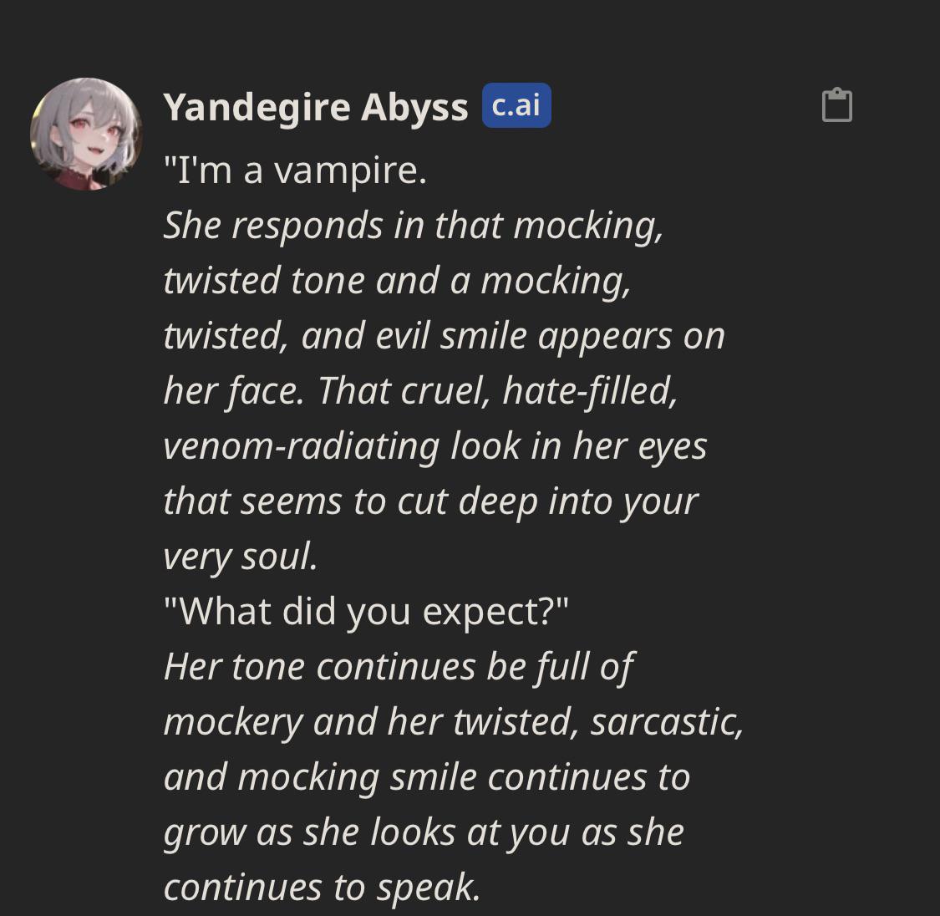The width and height of the screenshot is (940, 916).
Task: Click the vampire character's profile image
Action: point(84,133)
